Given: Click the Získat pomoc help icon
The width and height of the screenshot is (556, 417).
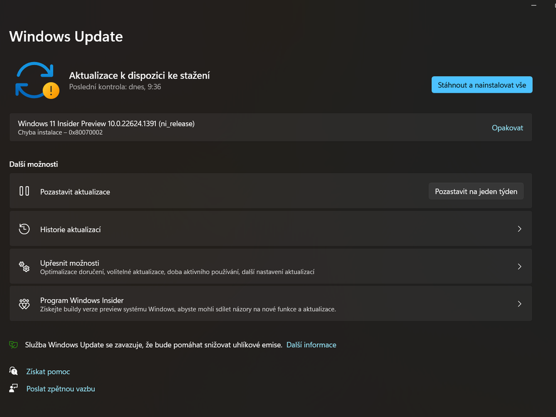Looking at the screenshot, I should [13, 371].
